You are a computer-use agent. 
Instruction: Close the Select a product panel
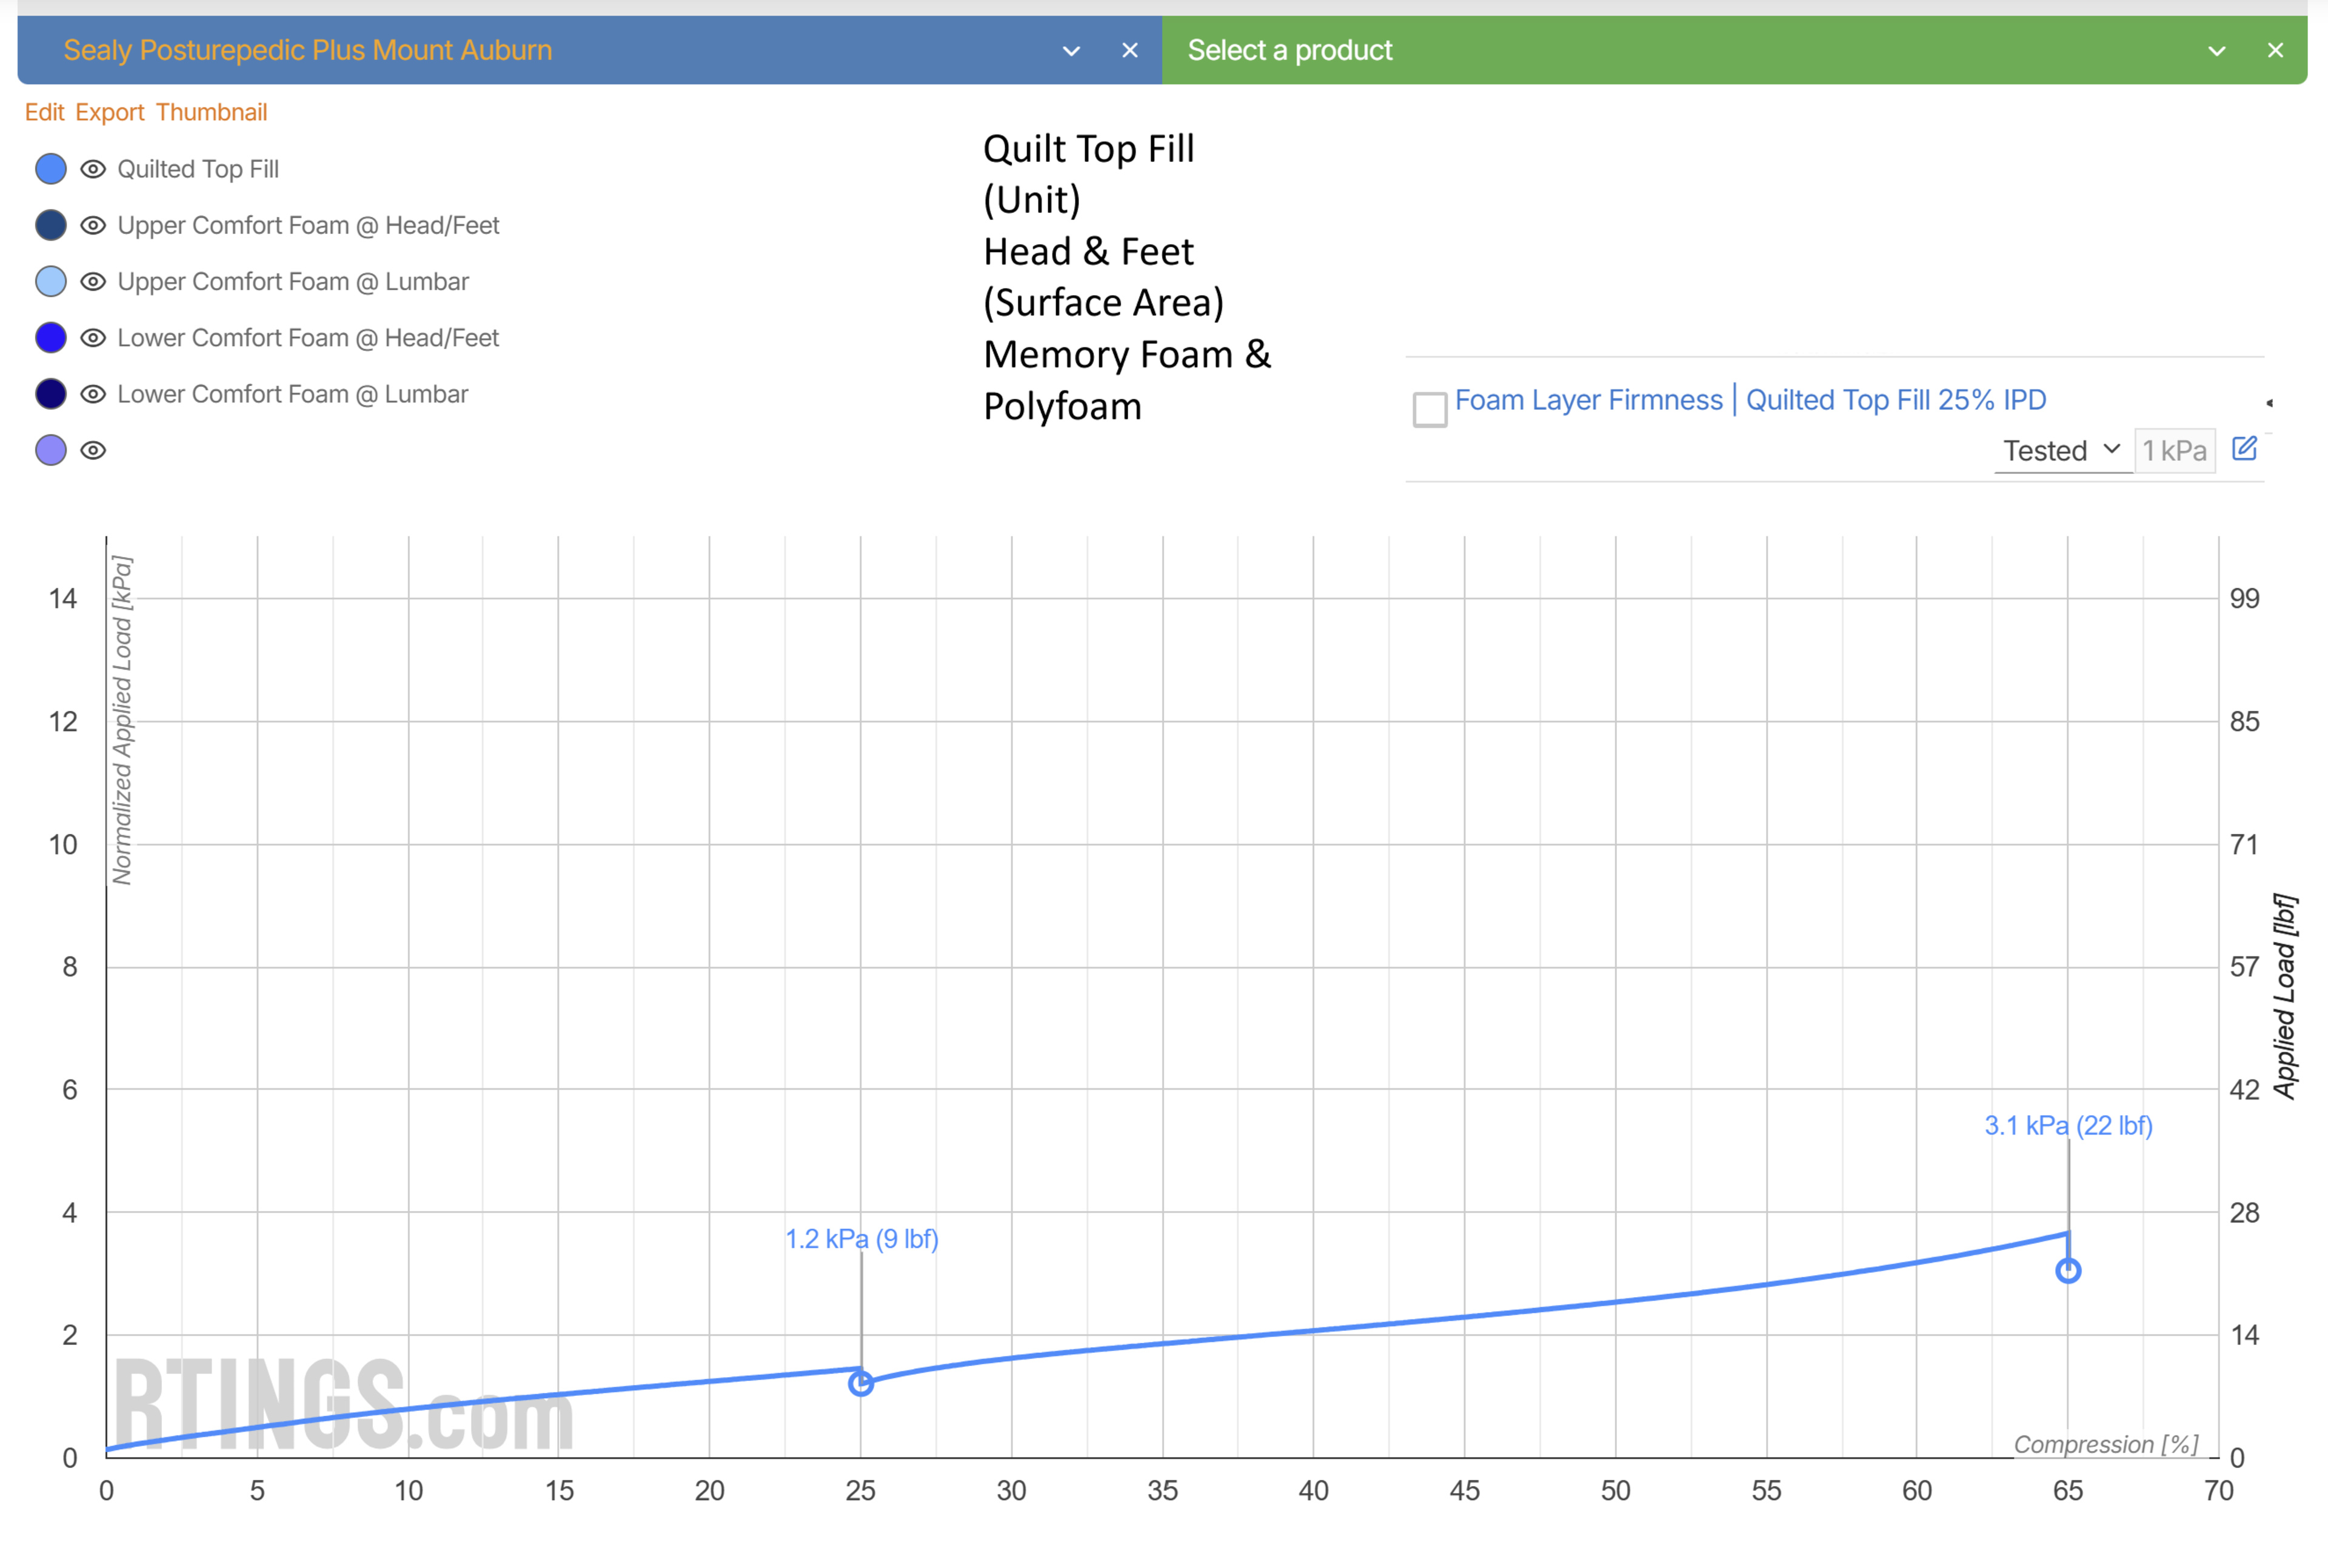[x=2275, y=50]
